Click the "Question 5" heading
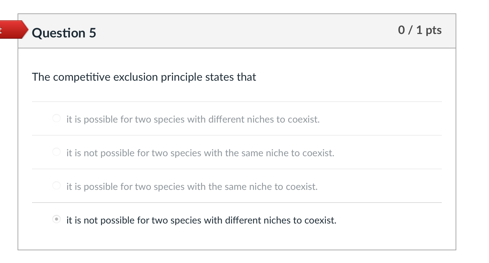Screen dimensions: 489x263 (x=64, y=33)
